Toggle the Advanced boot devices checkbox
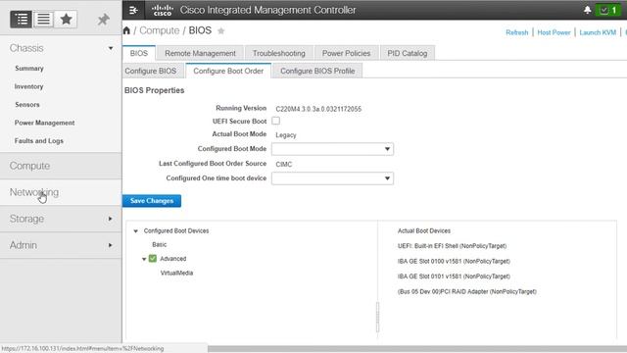The image size is (627, 353). tap(153, 259)
